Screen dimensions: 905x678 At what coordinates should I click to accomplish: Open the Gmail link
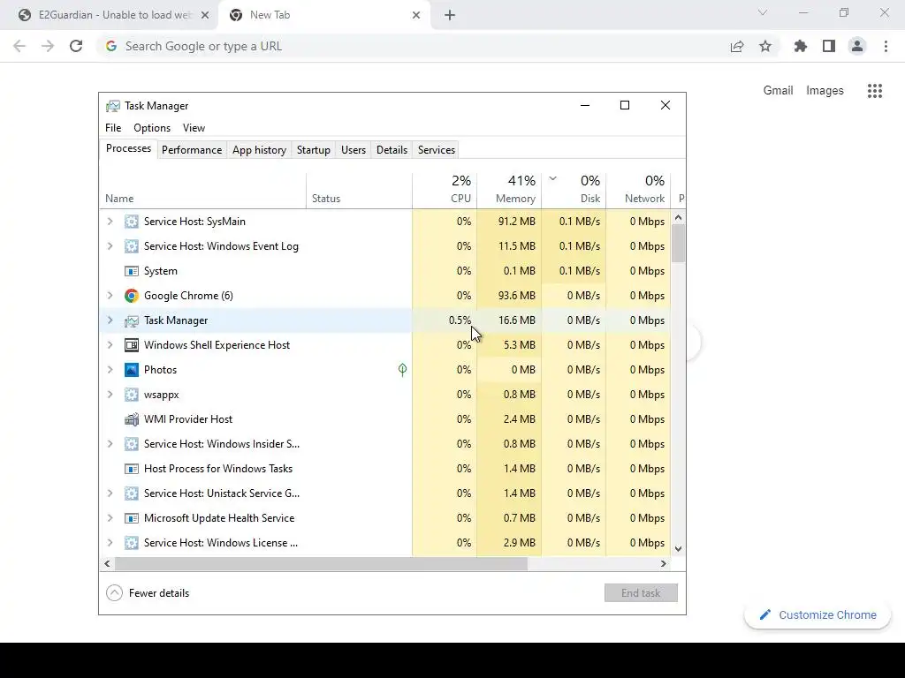click(778, 91)
